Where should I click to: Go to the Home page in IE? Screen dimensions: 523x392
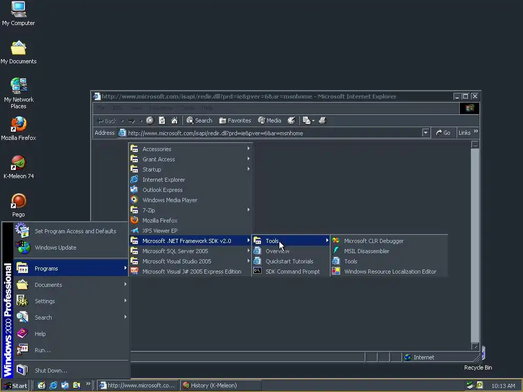pos(175,120)
